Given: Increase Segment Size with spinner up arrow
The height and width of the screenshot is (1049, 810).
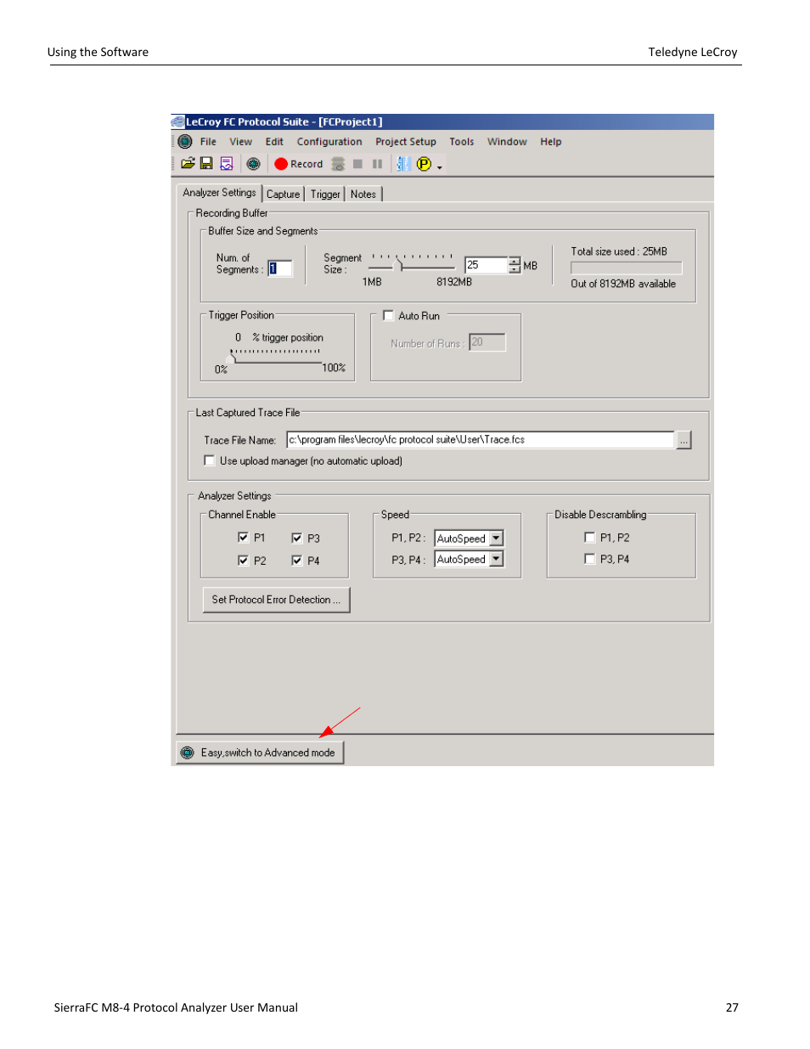Looking at the screenshot, I should coord(515,261).
